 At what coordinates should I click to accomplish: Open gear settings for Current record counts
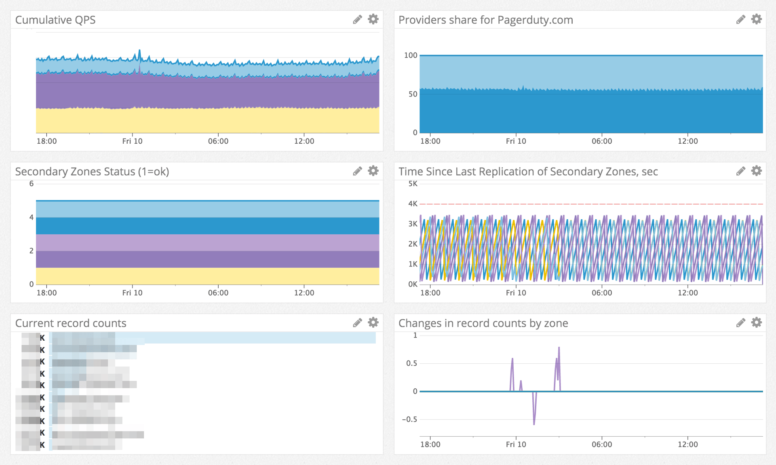373,323
